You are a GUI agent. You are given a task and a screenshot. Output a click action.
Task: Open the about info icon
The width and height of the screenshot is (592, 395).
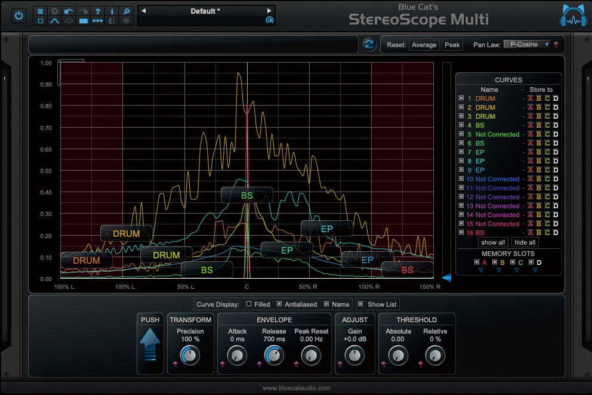pyautogui.click(x=112, y=11)
